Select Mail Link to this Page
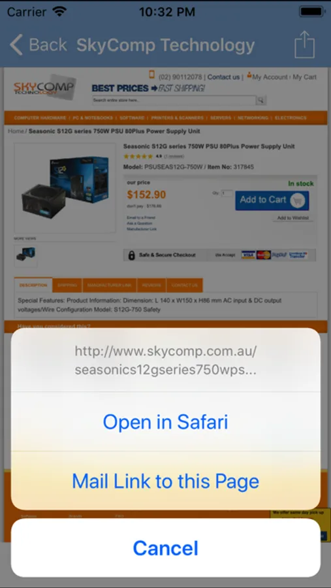Screen dimensions: 331x588 pyautogui.click(x=165, y=481)
